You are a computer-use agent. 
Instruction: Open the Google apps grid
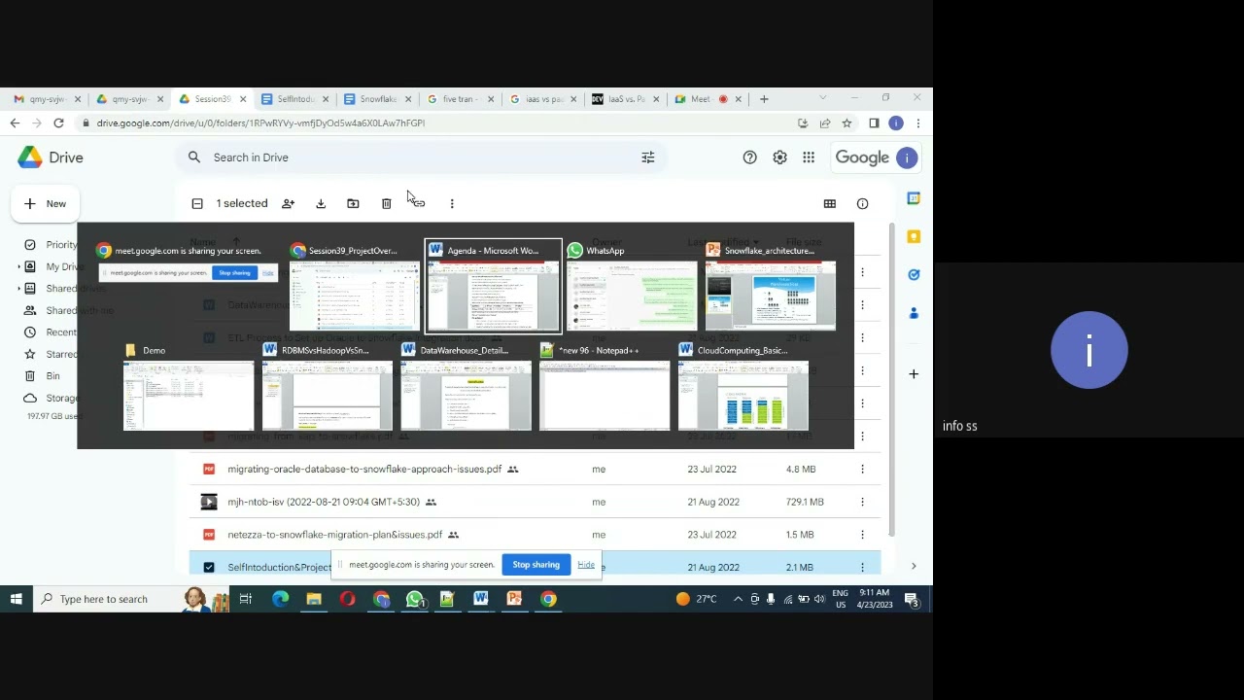(809, 157)
